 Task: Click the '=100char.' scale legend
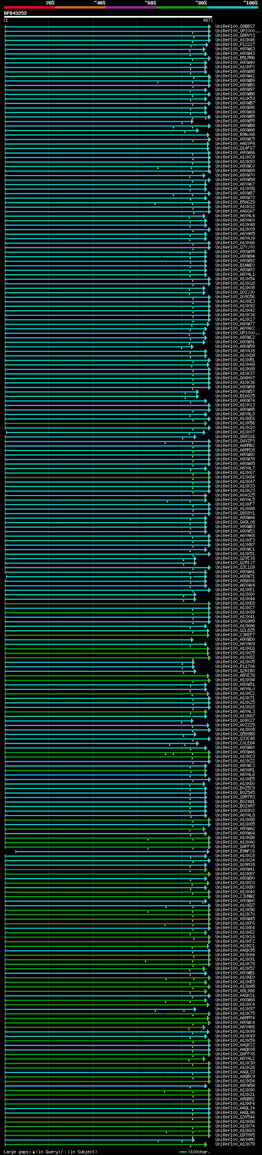click(x=198, y=1151)
